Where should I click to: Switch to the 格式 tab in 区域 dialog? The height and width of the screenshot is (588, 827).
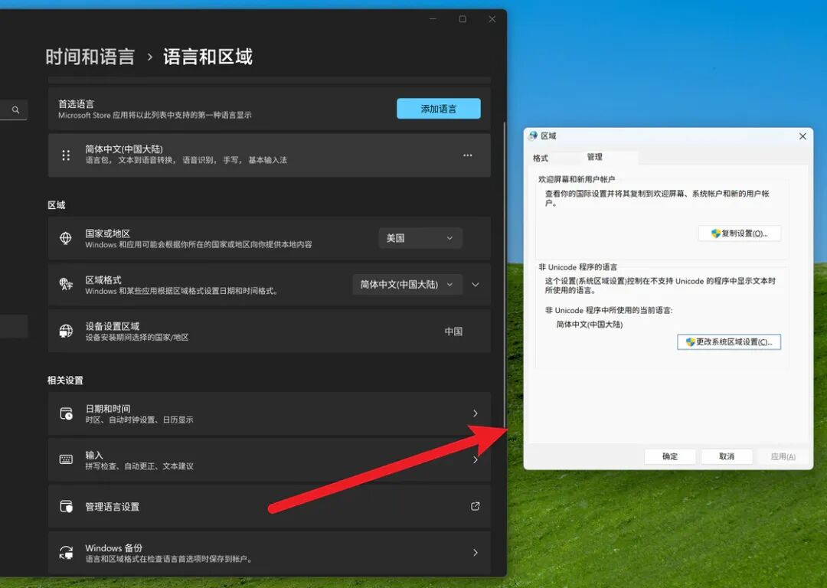(x=541, y=158)
